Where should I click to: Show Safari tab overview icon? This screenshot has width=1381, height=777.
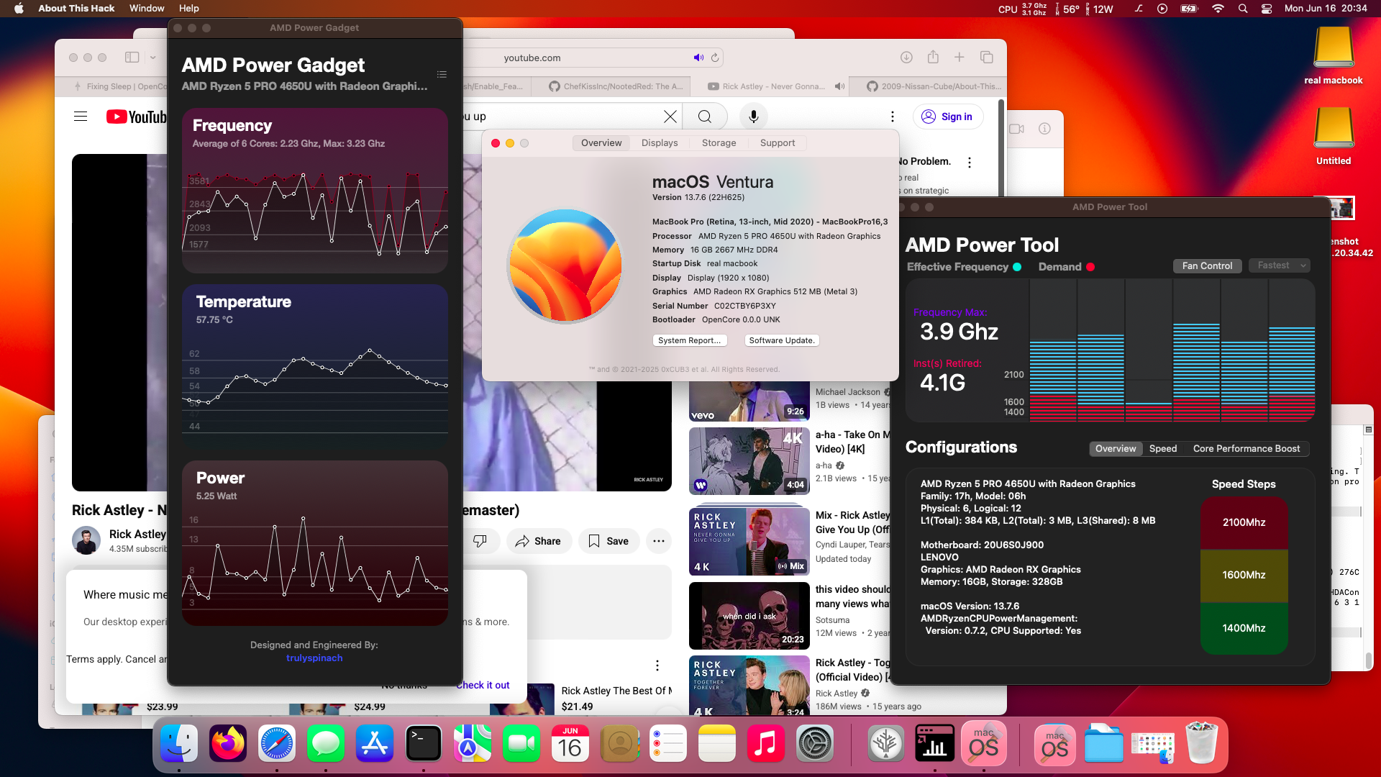tap(986, 58)
